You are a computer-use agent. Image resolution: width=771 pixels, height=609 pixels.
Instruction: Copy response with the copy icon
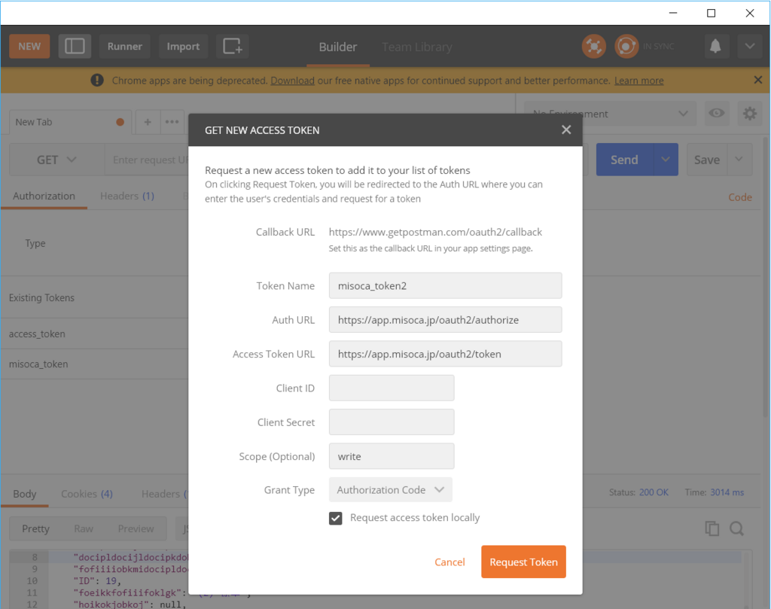(x=712, y=529)
